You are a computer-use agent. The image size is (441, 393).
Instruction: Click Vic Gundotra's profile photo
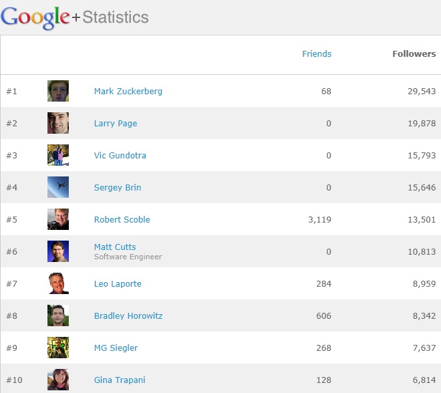coord(58,155)
